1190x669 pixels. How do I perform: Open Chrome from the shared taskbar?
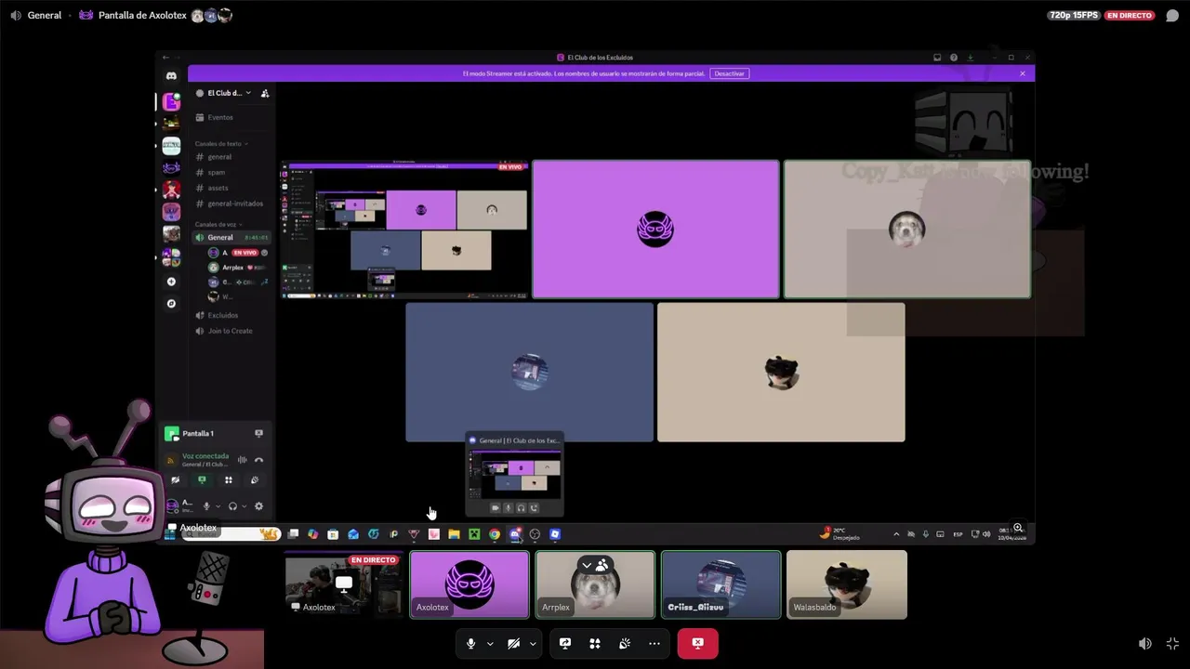pyautogui.click(x=495, y=534)
